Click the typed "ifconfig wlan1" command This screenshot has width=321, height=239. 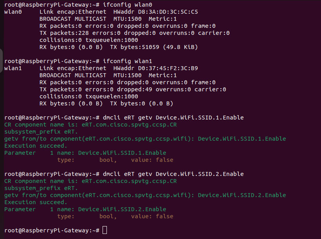point(127,61)
